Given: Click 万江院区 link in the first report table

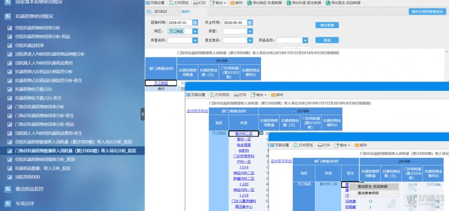Looking at the screenshot, I should tap(160, 83).
